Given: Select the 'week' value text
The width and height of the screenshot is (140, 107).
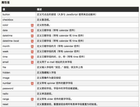Looking at the screenshot, I should click(x=5, y=51).
